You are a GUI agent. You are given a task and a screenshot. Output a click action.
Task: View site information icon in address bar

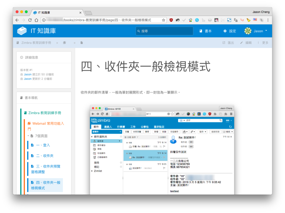tap(44, 20)
